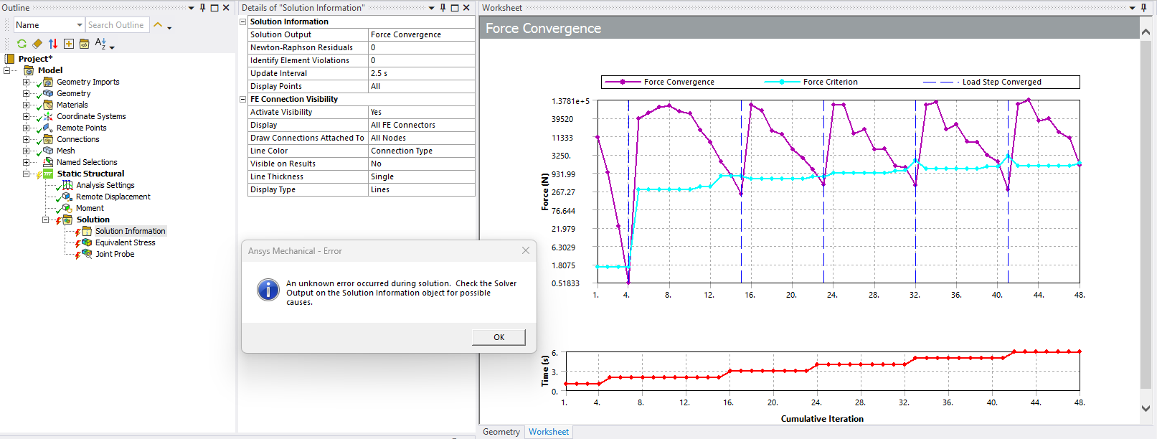Click the red-blue sort arrows icon
Screen dimensions: 1157x439
[53, 44]
